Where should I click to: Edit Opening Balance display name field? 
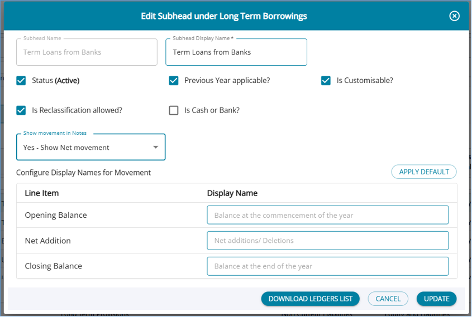[x=327, y=215]
